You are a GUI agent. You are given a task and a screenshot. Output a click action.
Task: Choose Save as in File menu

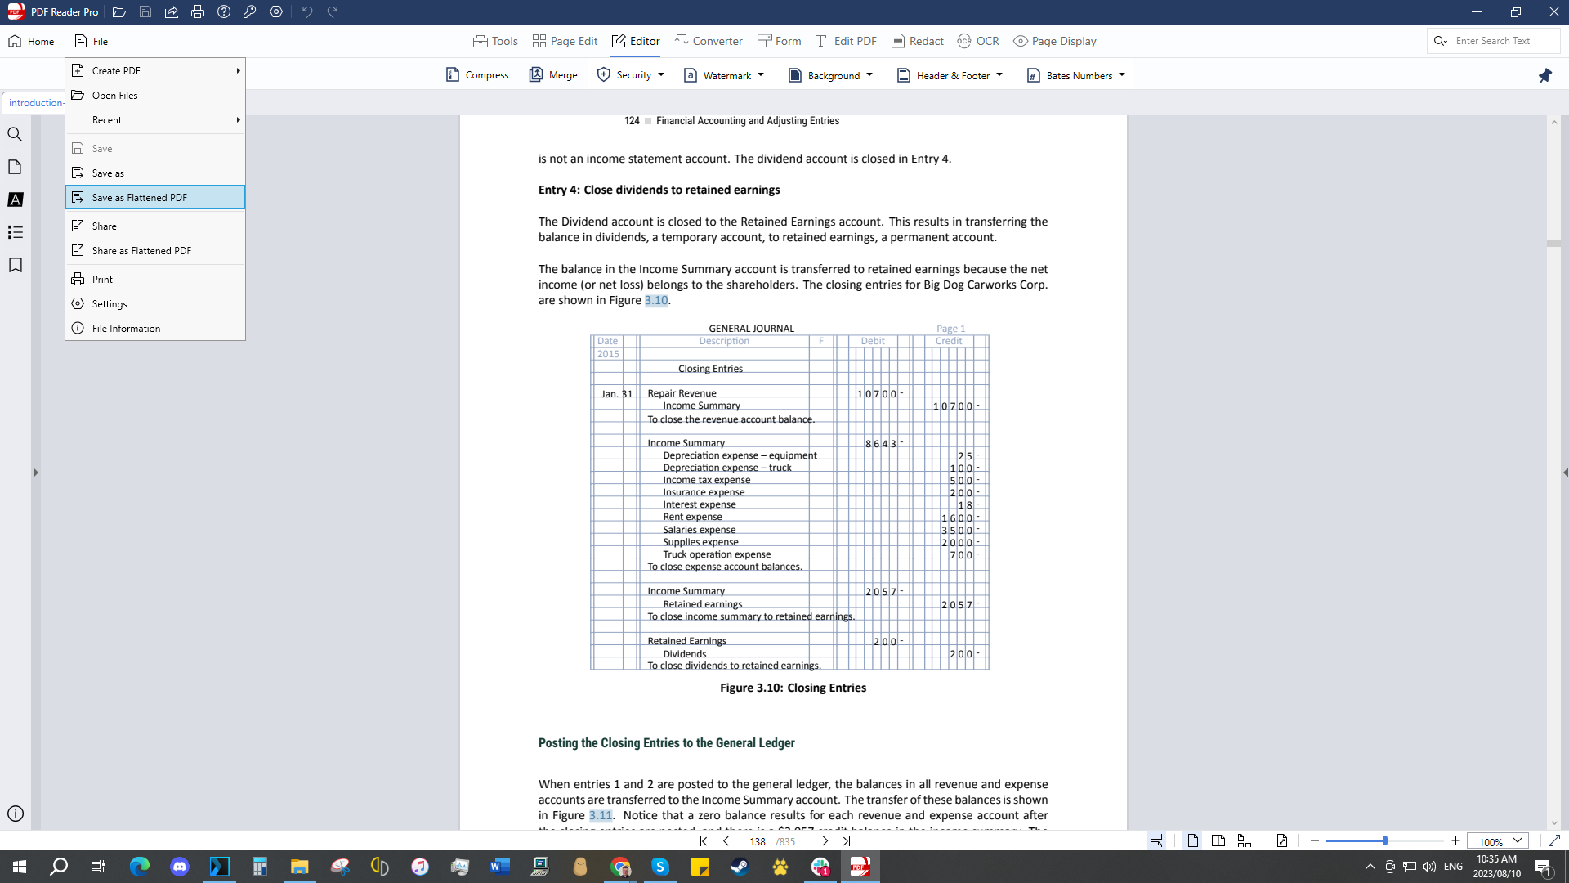(155, 173)
